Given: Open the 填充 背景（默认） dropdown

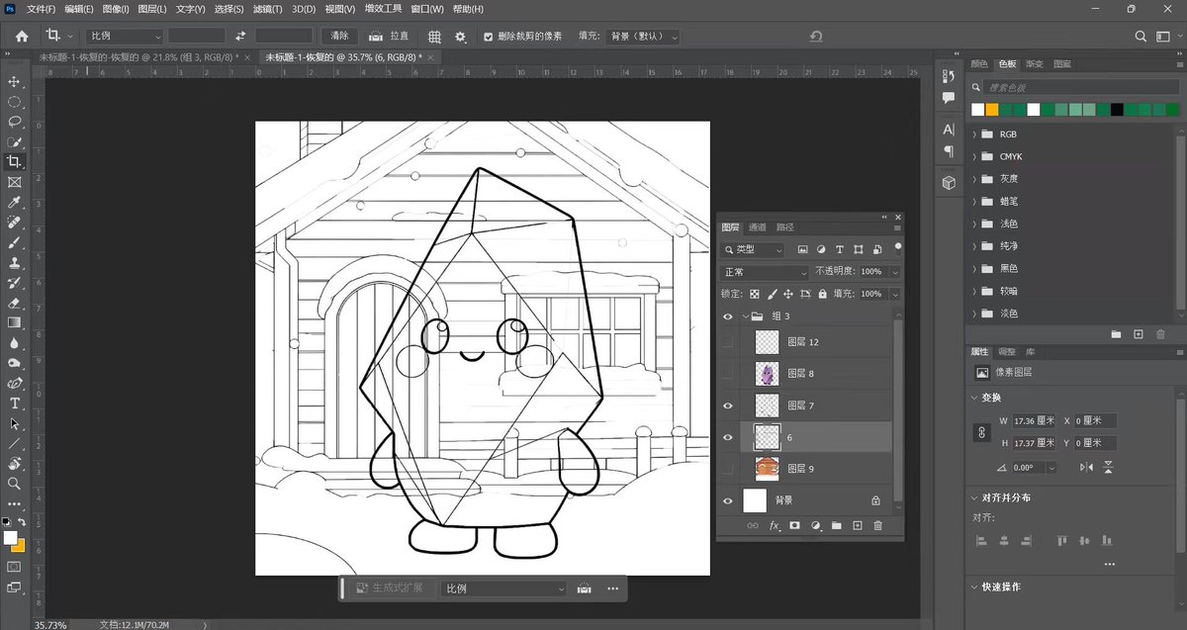Looking at the screenshot, I should (x=642, y=36).
